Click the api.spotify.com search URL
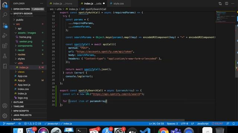Image resolution: width=238 pixels, height=133 pixels. tap(116, 94)
